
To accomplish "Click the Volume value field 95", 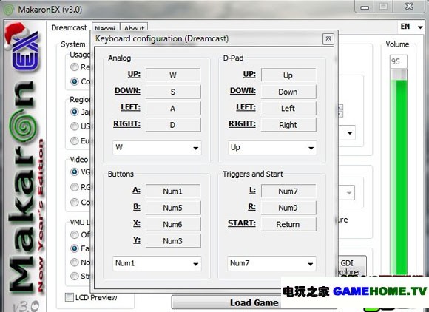I will (399, 61).
